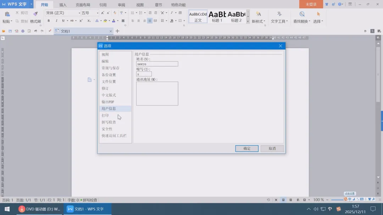
Task: Open the WPS skin shirt icon
Action: (327, 4)
